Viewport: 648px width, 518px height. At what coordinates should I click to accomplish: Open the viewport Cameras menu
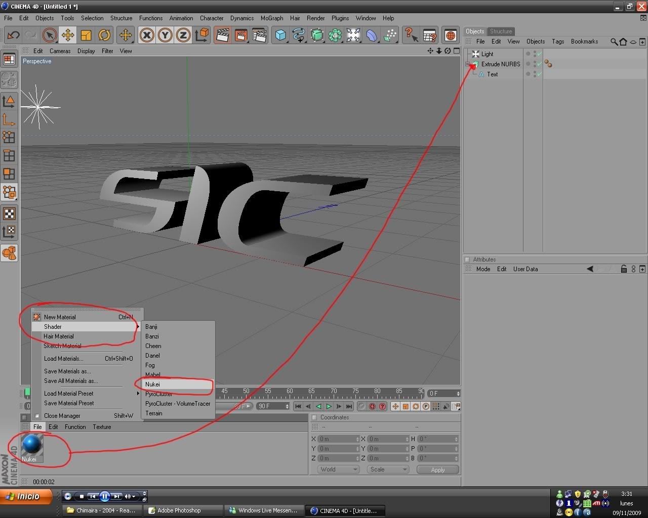coord(60,51)
